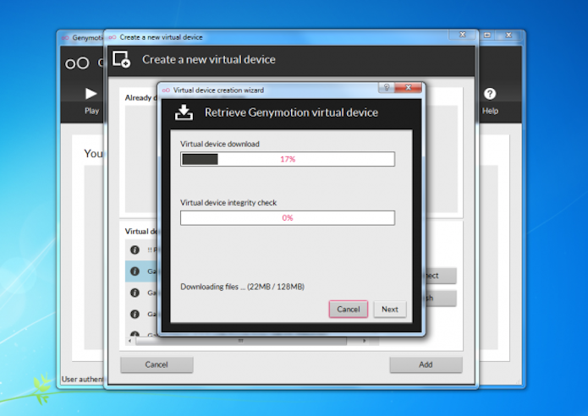Click the Play icon in Genymotion main window
Image resolution: width=588 pixels, height=416 pixels.
[91, 94]
